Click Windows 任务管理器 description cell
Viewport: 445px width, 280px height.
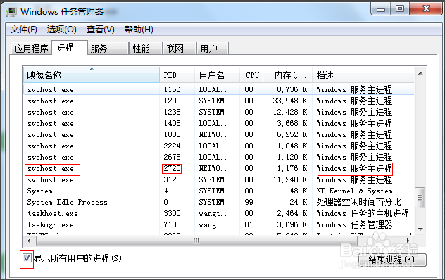[x=354, y=224]
